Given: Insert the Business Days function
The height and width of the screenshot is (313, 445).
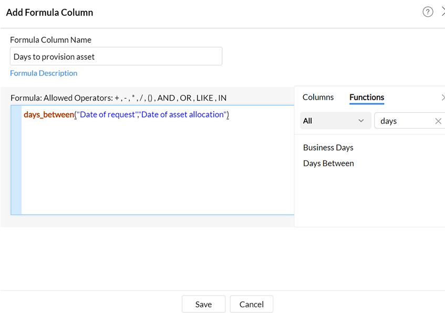Looking at the screenshot, I should pyautogui.click(x=328, y=148).
